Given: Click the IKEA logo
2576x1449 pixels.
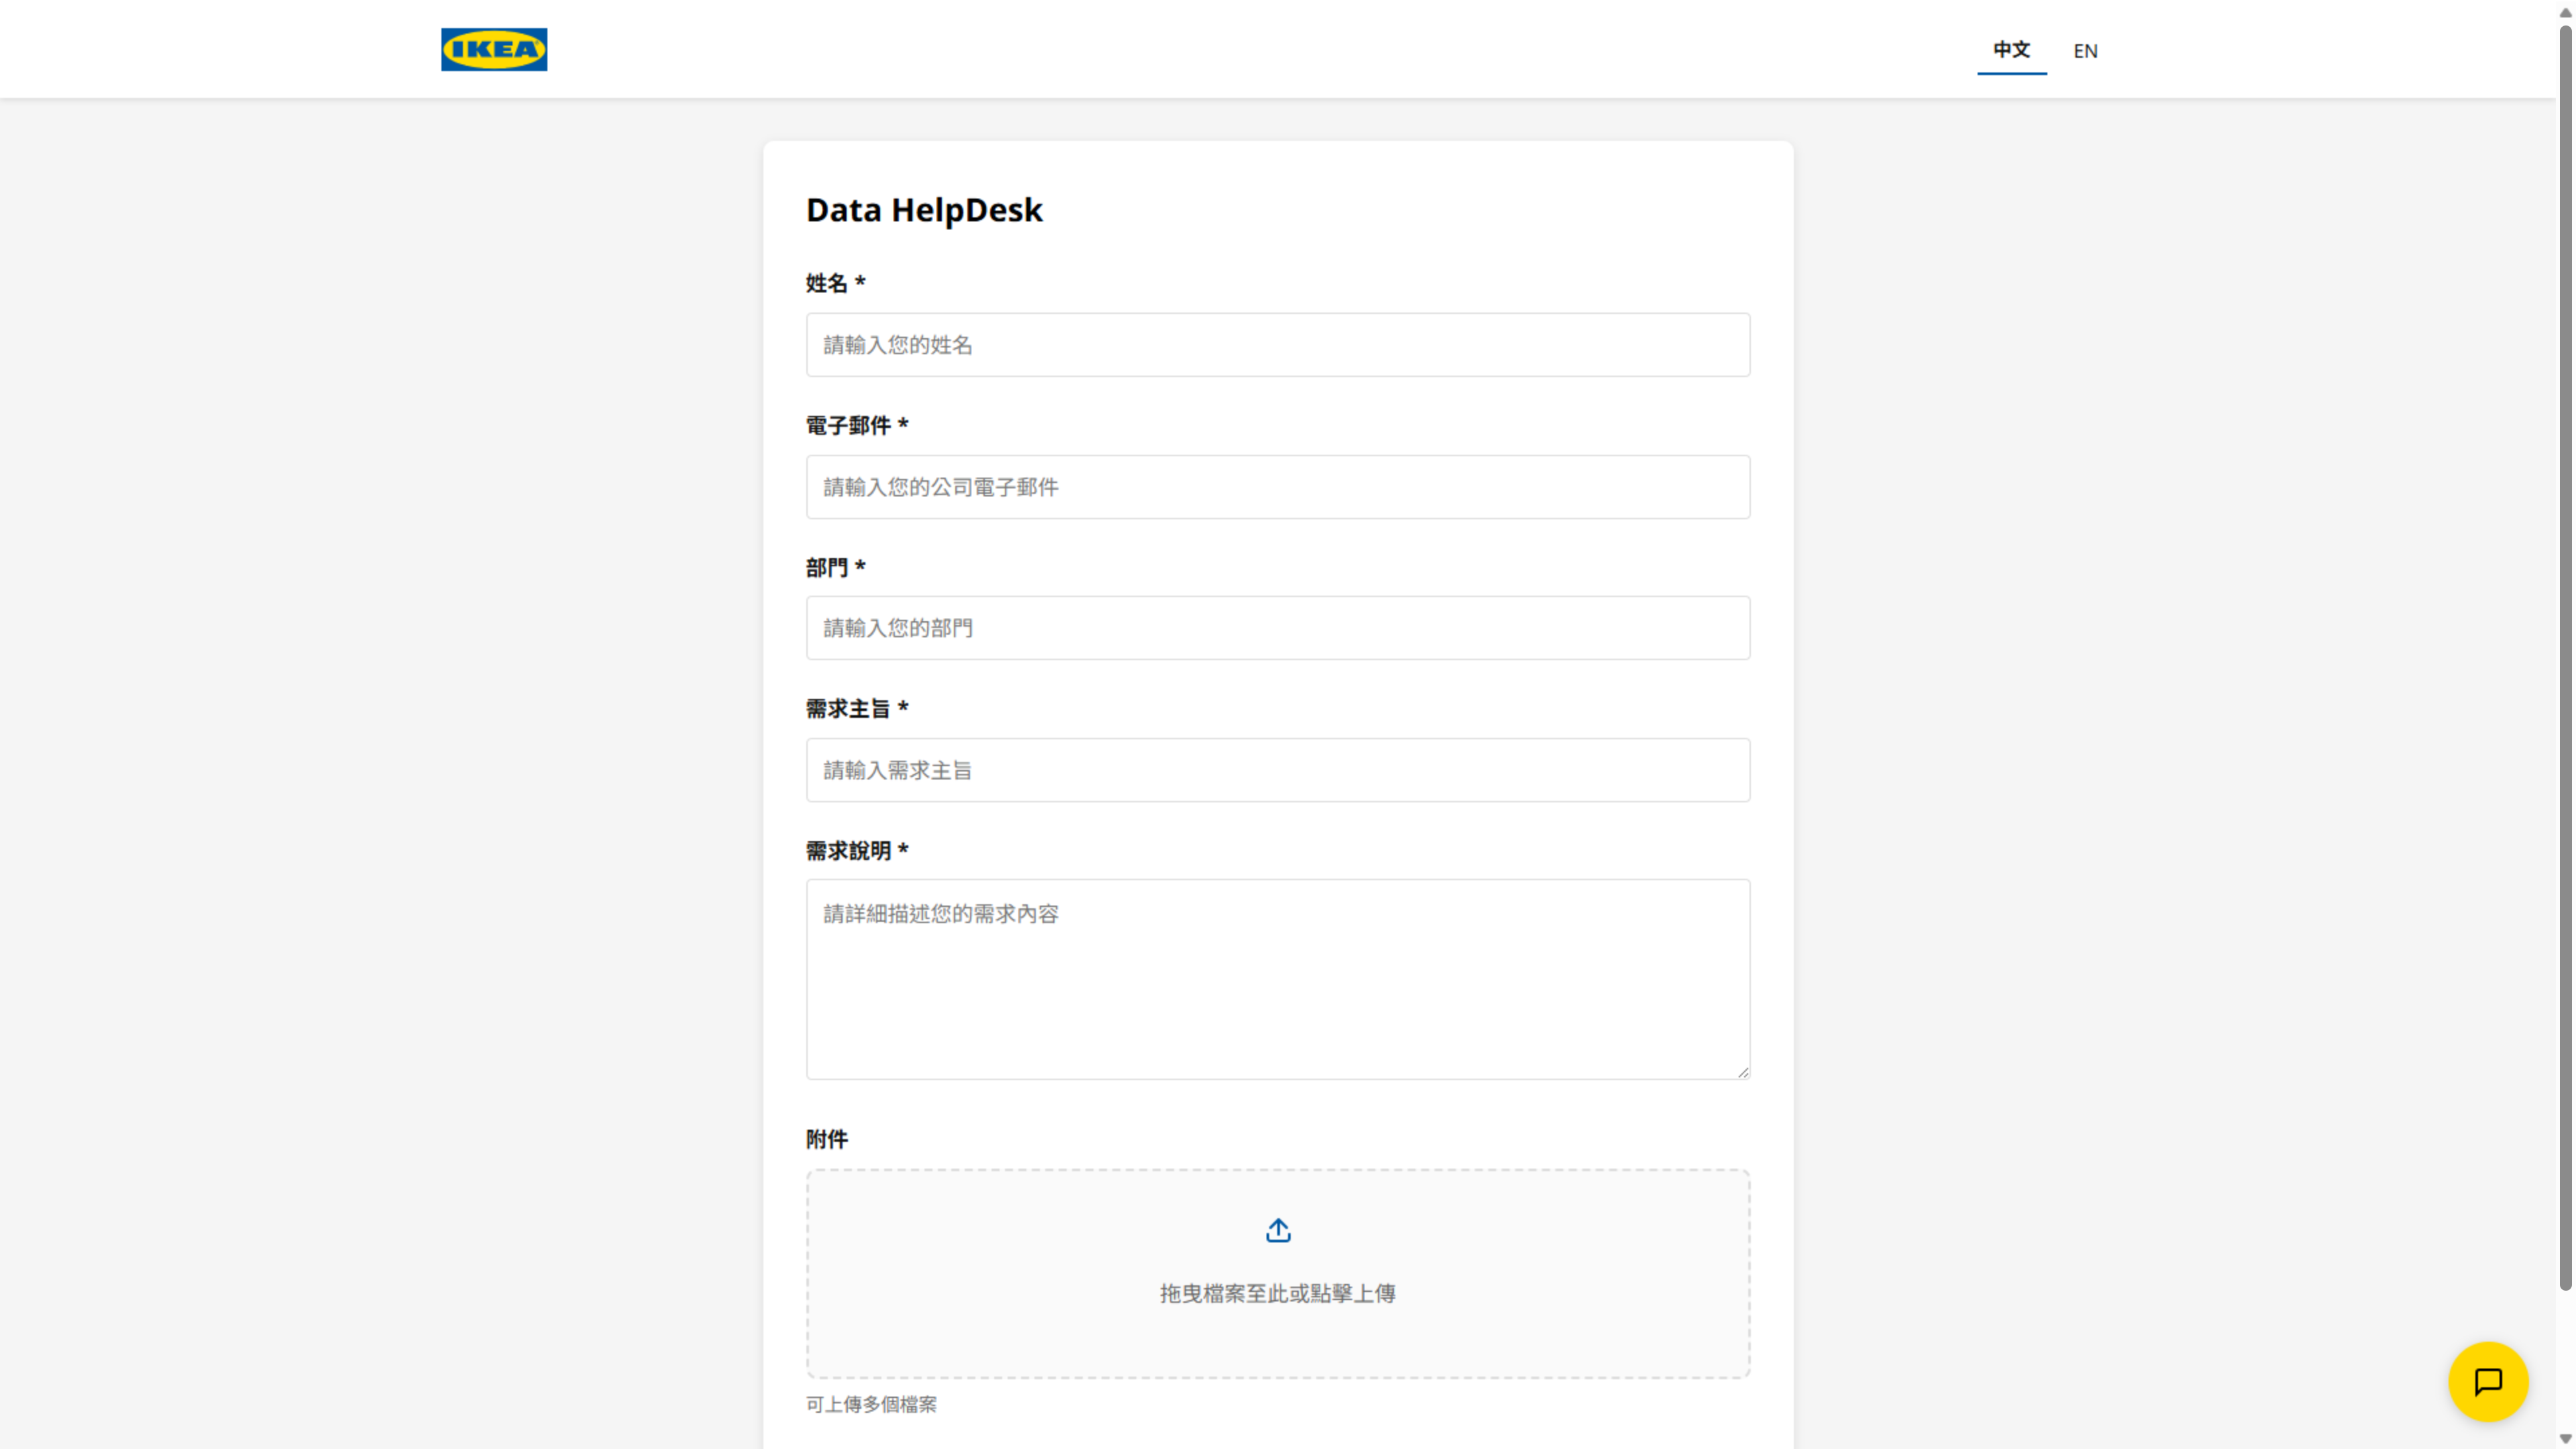Looking at the screenshot, I should tap(494, 49).
